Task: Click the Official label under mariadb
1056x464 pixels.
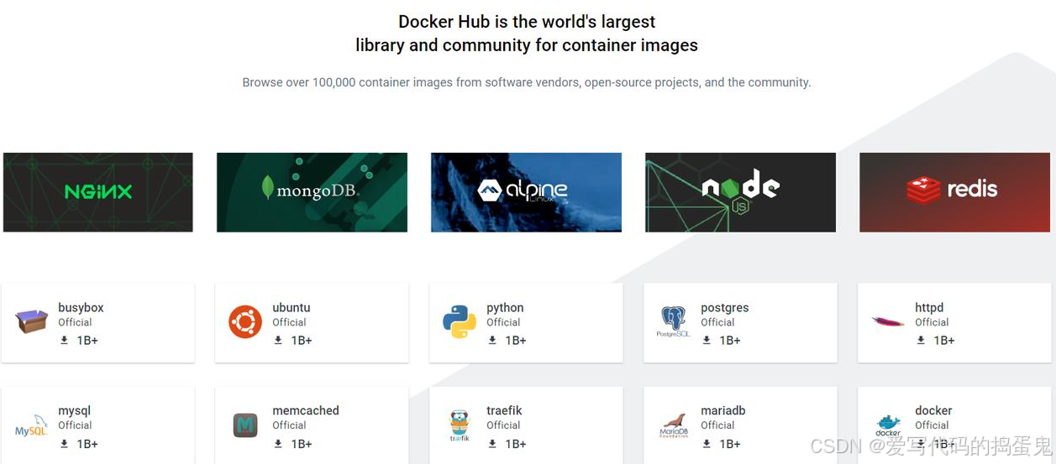Action: click(x=717, y=425)
